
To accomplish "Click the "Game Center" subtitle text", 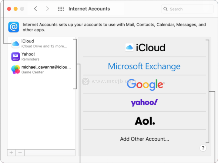I will (32, 72).
